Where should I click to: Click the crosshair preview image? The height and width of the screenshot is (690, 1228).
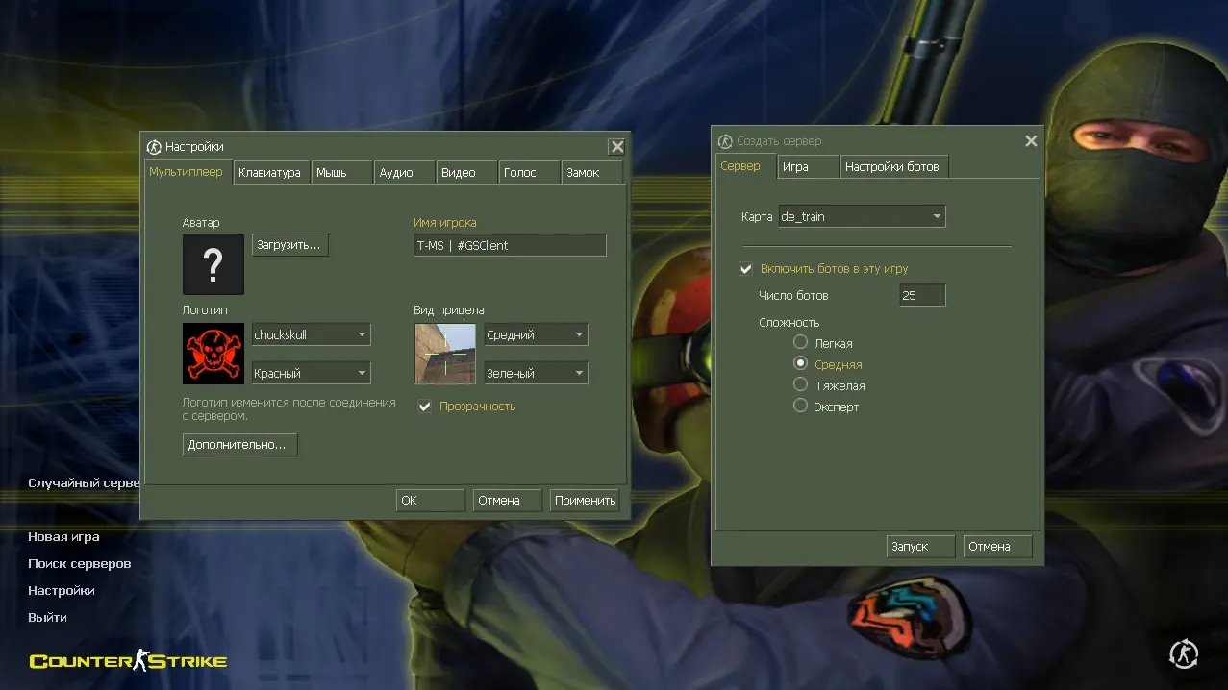[445, 354]
